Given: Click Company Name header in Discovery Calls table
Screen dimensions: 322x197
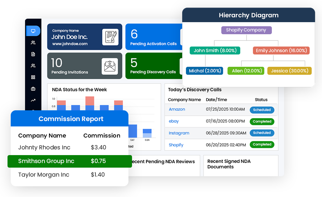Looking at the screenshot, I should click(184, 100).
